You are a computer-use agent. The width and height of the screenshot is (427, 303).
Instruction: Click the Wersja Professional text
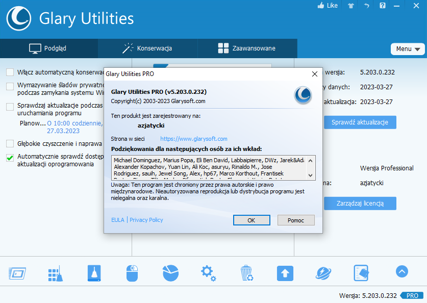[387, 168]
